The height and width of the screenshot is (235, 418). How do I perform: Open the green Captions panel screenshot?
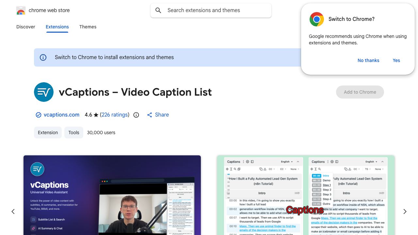point(306,195)
